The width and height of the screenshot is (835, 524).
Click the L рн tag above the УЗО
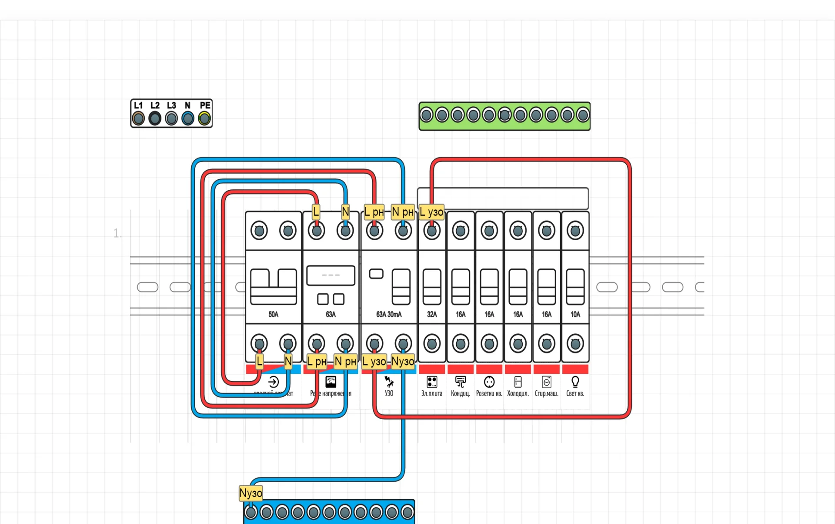374,212
